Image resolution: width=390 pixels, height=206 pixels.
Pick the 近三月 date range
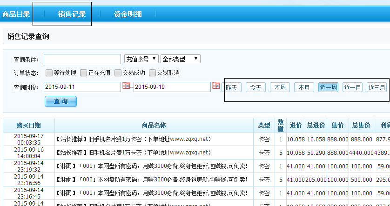click(377, 87)
